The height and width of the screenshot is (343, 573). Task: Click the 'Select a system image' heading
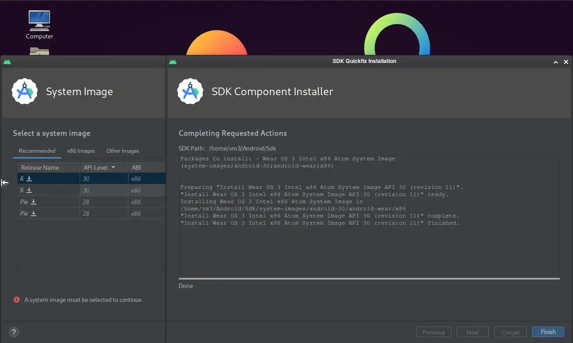51,133
